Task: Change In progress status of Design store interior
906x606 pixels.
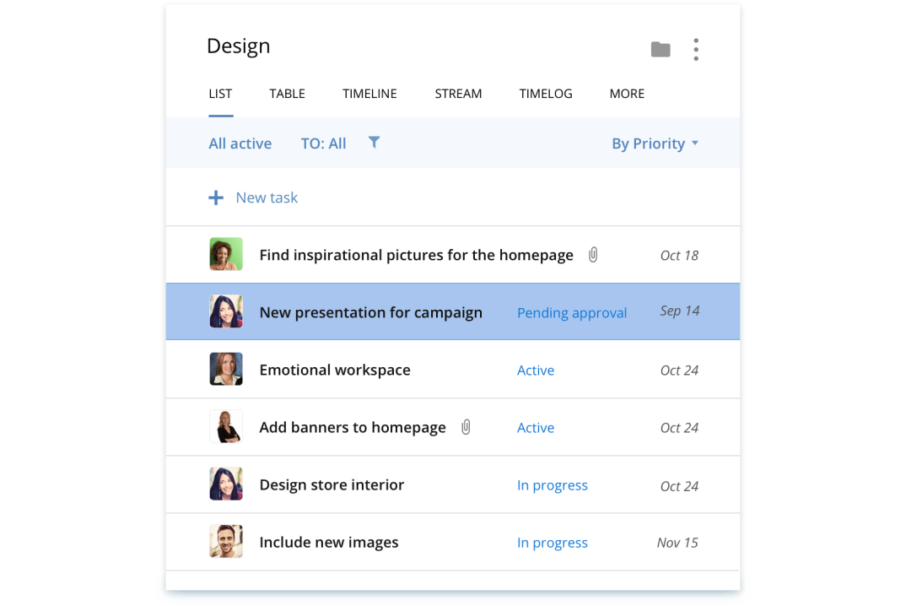Action: (553, 485)
